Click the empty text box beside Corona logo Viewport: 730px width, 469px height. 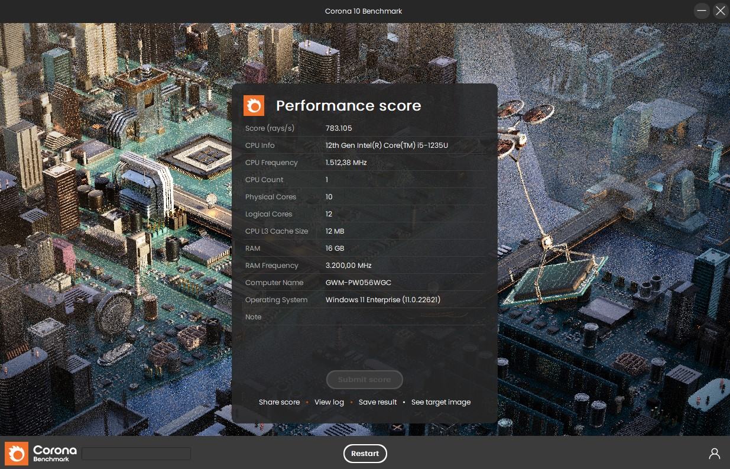click(x=136, y=454)
